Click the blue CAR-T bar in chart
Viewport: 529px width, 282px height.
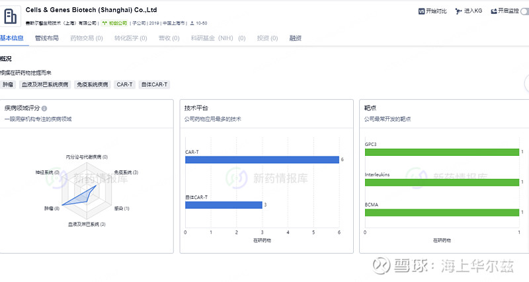[x=262, y=160]
